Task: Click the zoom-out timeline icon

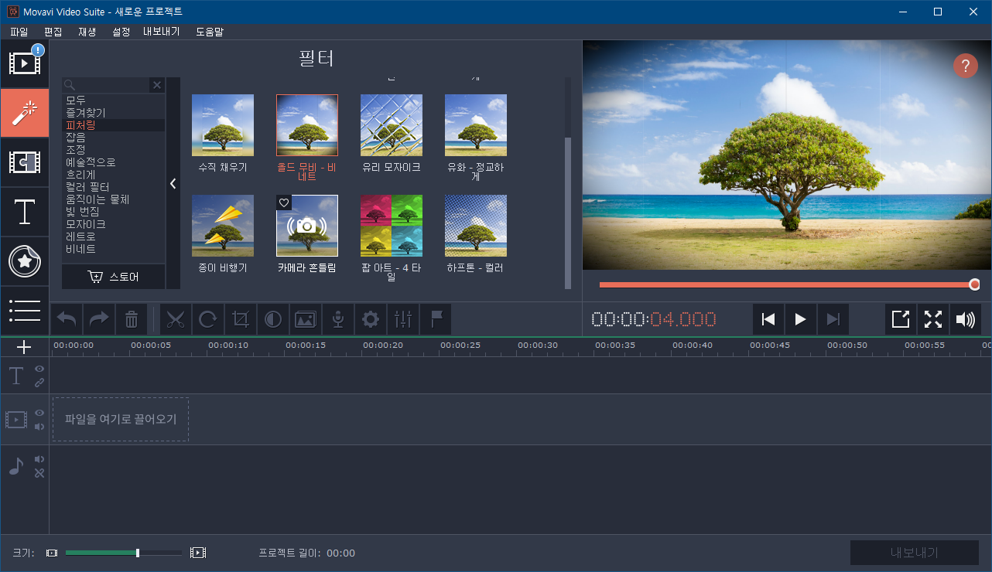Action: click(52, 553)
